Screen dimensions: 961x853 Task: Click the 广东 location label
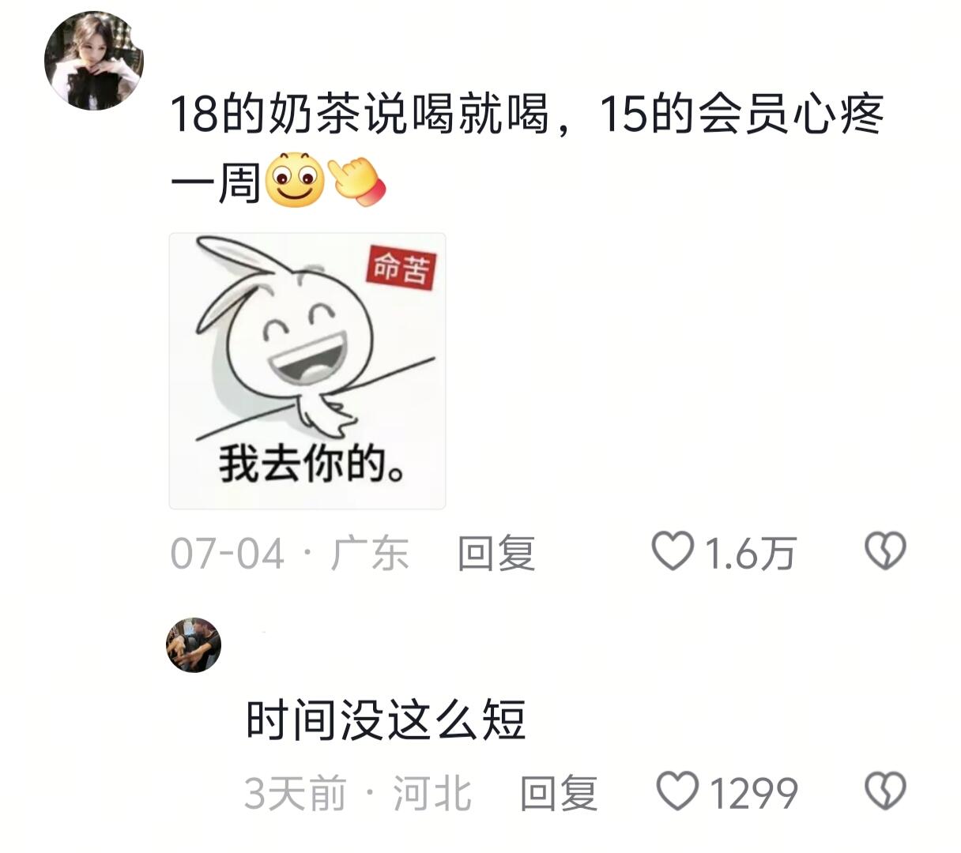click(370, 553)
